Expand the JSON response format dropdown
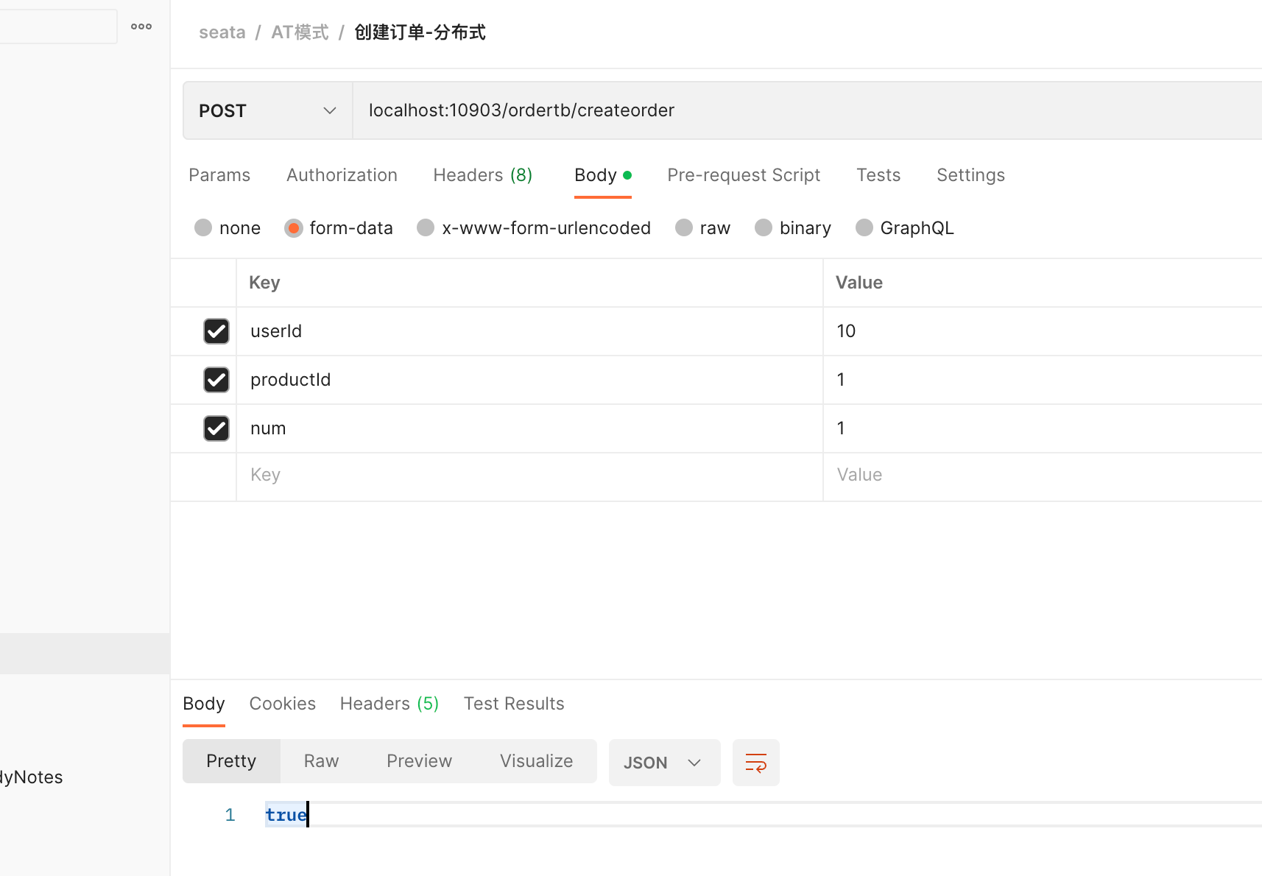This screenshot has width=1262, height=876. (x=663, y=763)
